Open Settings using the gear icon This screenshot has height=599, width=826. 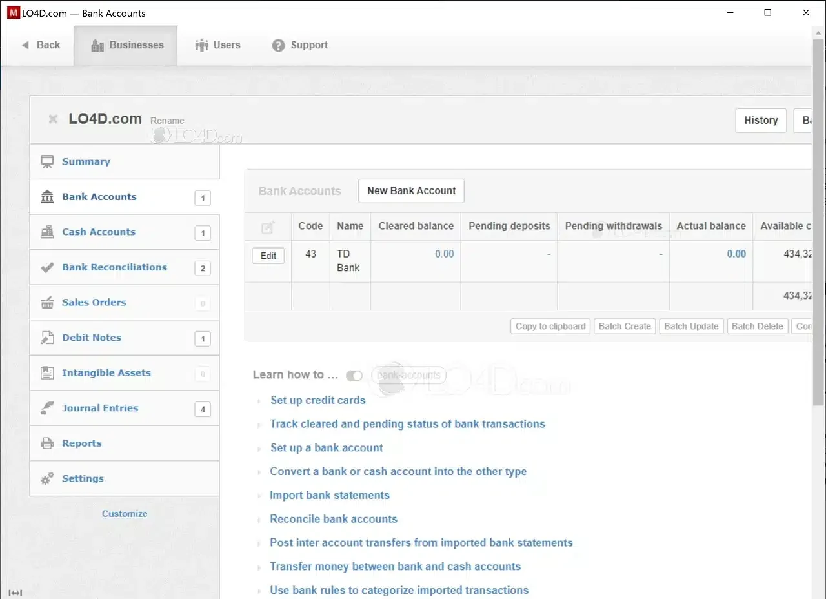coord(46,478)
